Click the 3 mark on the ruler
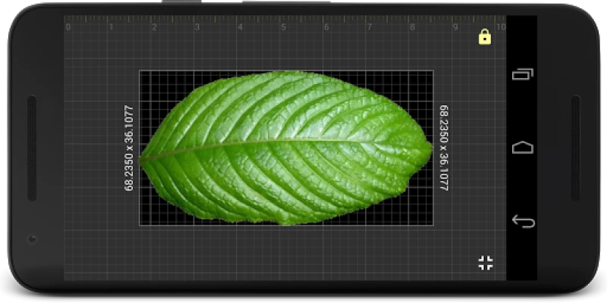This screenshot has height=303, width=607. pos(197,27)
